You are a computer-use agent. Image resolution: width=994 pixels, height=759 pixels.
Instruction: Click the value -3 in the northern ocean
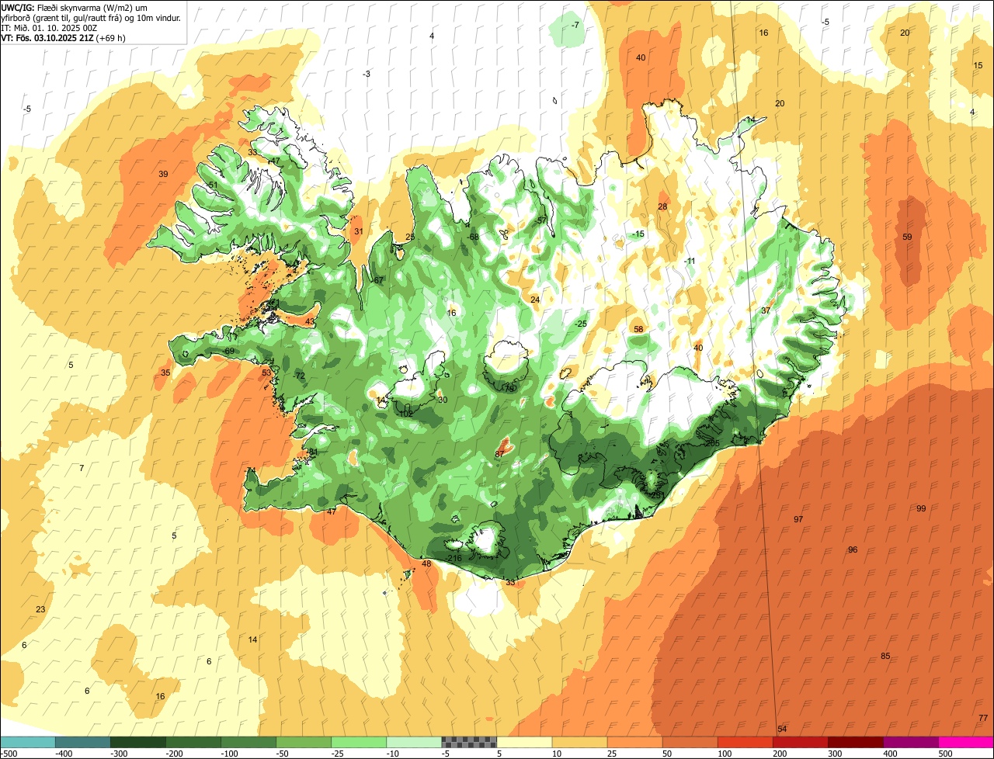click(366, 75)
